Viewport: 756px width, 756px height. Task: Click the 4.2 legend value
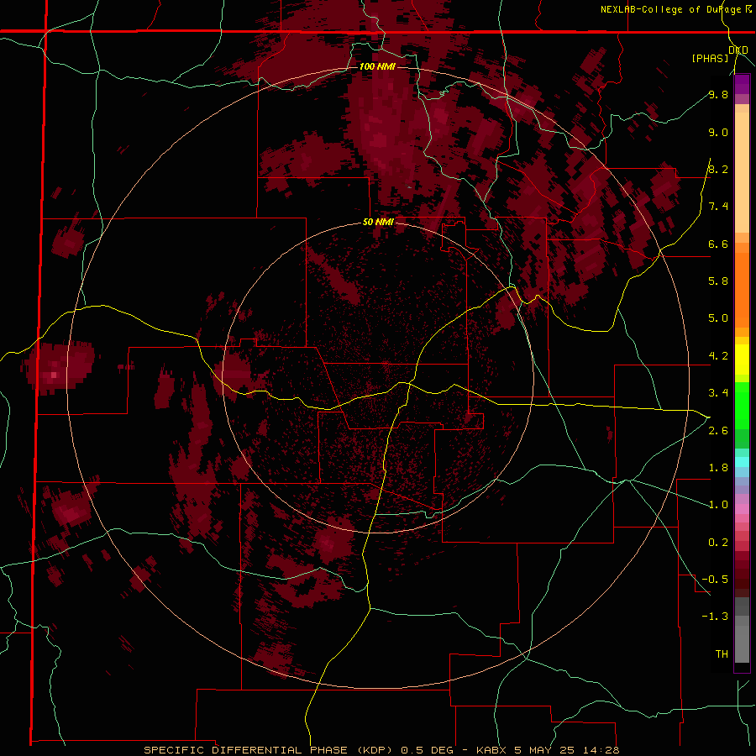click(x=718, y=356)
